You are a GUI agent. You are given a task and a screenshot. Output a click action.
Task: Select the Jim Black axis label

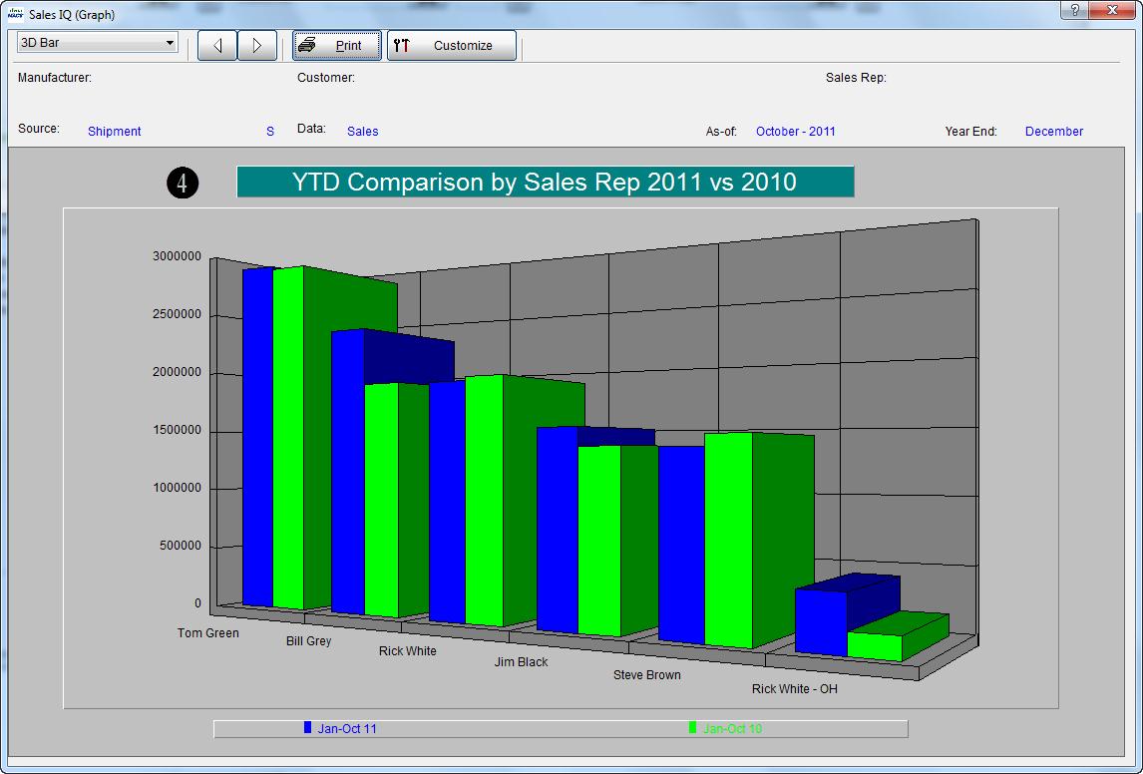(521, 661)
